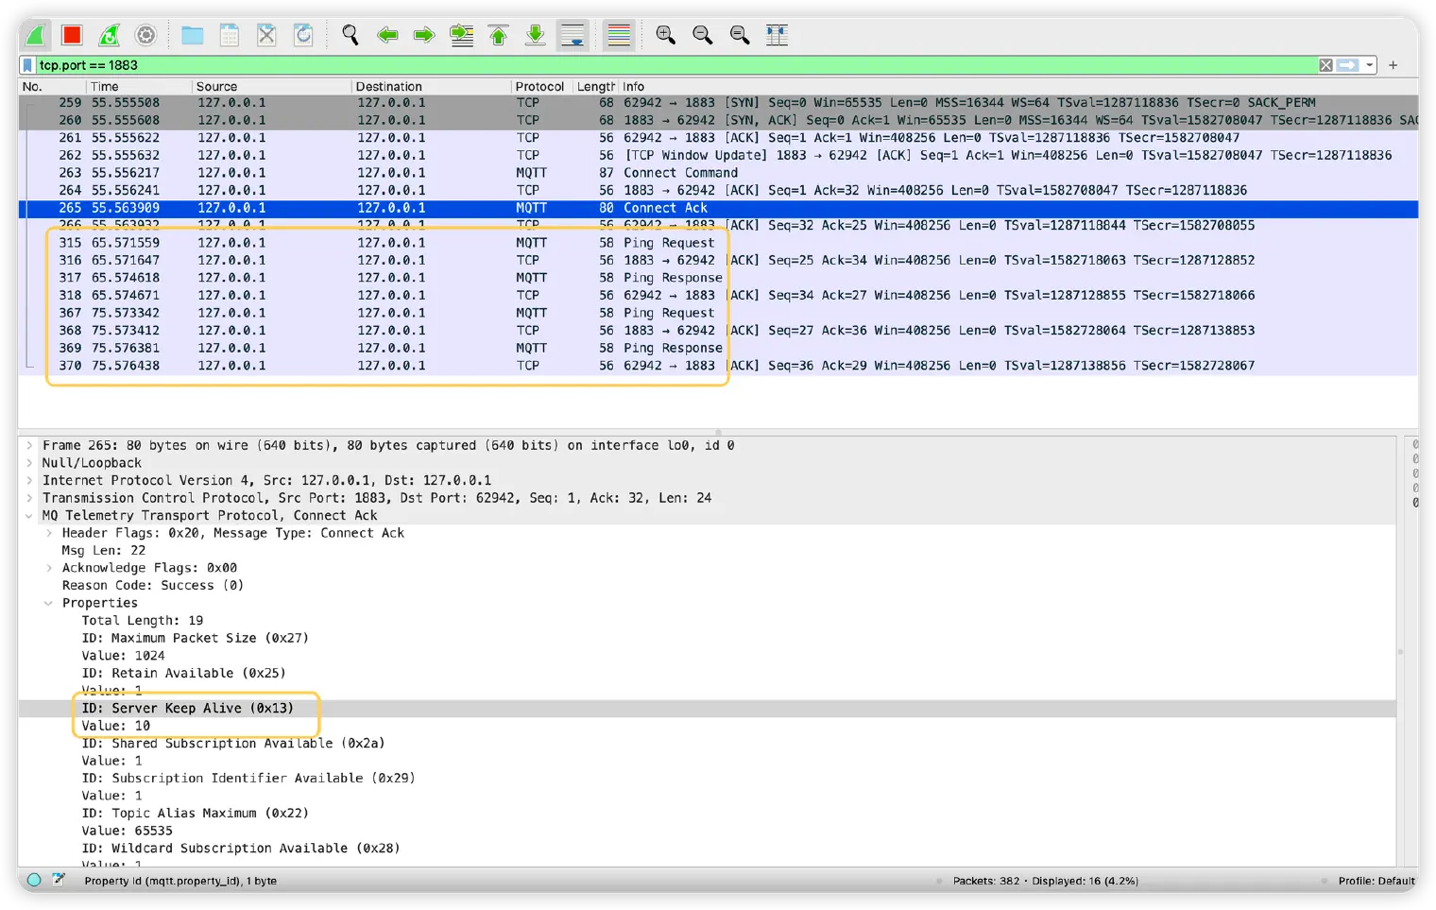1436x910 pixels.
Task: Open expert information status icon
Action: click(34, 880)
